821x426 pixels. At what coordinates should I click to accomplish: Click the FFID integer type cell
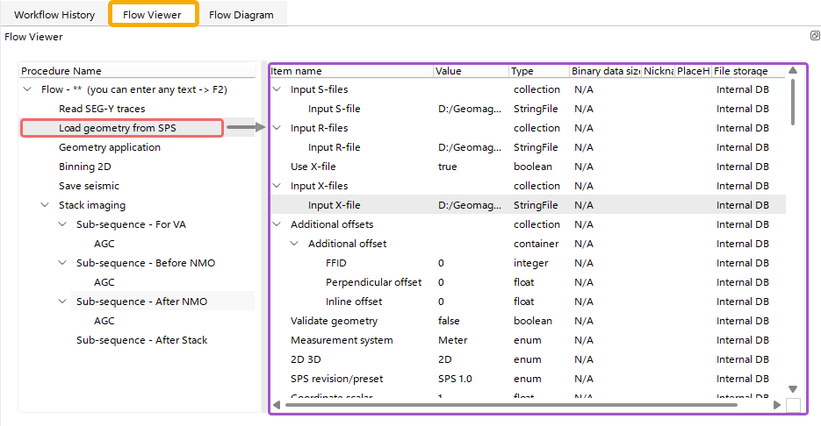tap(531, 263)
